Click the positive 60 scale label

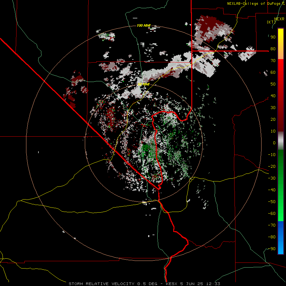coord(273,72)
